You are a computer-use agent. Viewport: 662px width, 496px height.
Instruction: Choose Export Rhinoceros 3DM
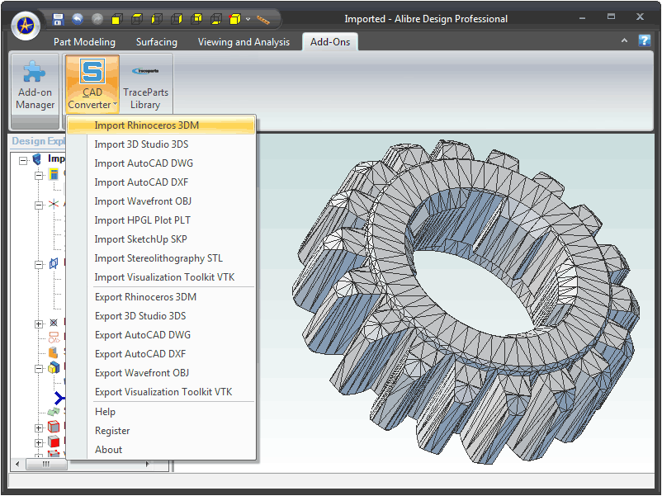161,297
